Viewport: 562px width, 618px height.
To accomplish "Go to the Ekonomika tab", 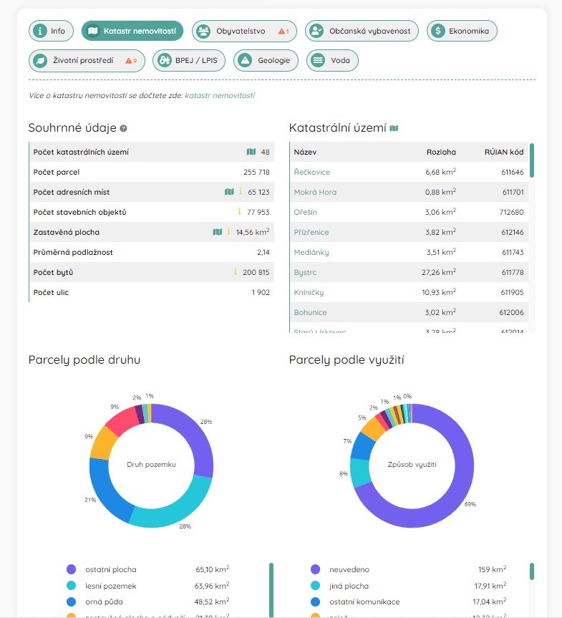I will (462, 31).
